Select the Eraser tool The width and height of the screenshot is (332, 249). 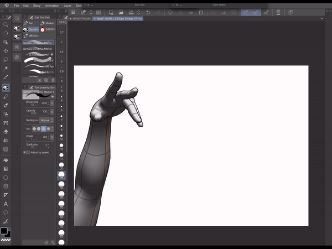click(x=6, y=132)
